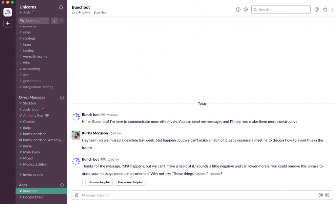Add a new workspace with plus button

coord(8,23)
